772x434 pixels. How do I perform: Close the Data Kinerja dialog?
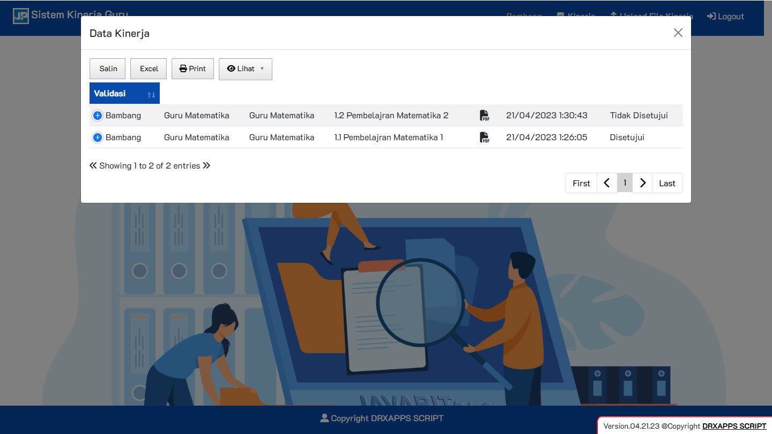(x=678, y=33)
